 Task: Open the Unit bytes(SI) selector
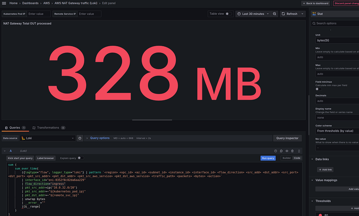(337, 40)
